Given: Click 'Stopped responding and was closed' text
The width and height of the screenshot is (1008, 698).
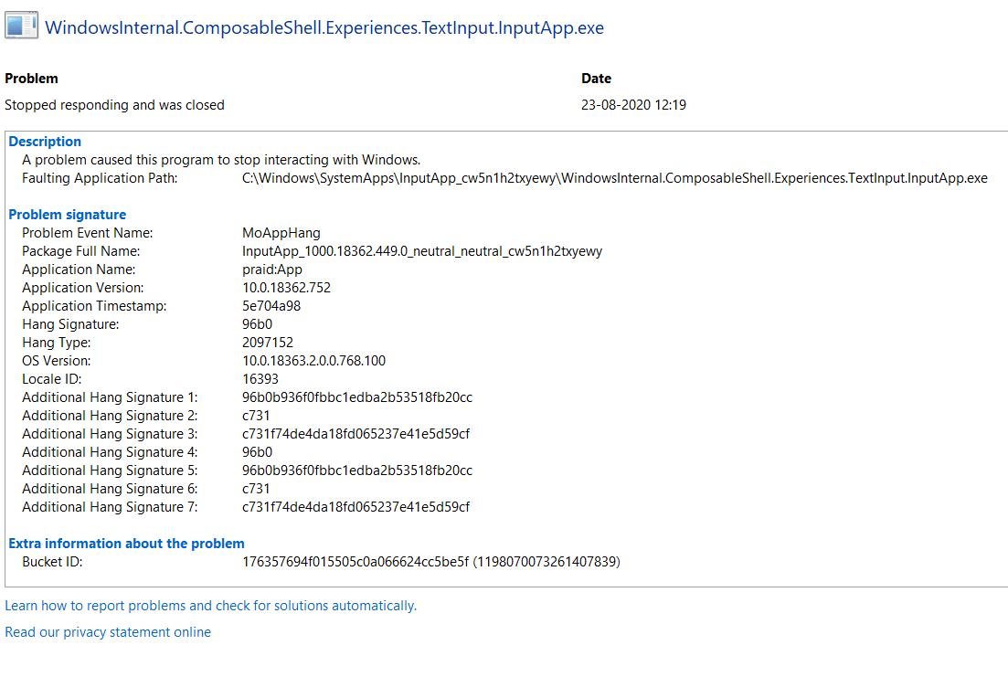Looking at the screenshot, I should click(114, 105).
